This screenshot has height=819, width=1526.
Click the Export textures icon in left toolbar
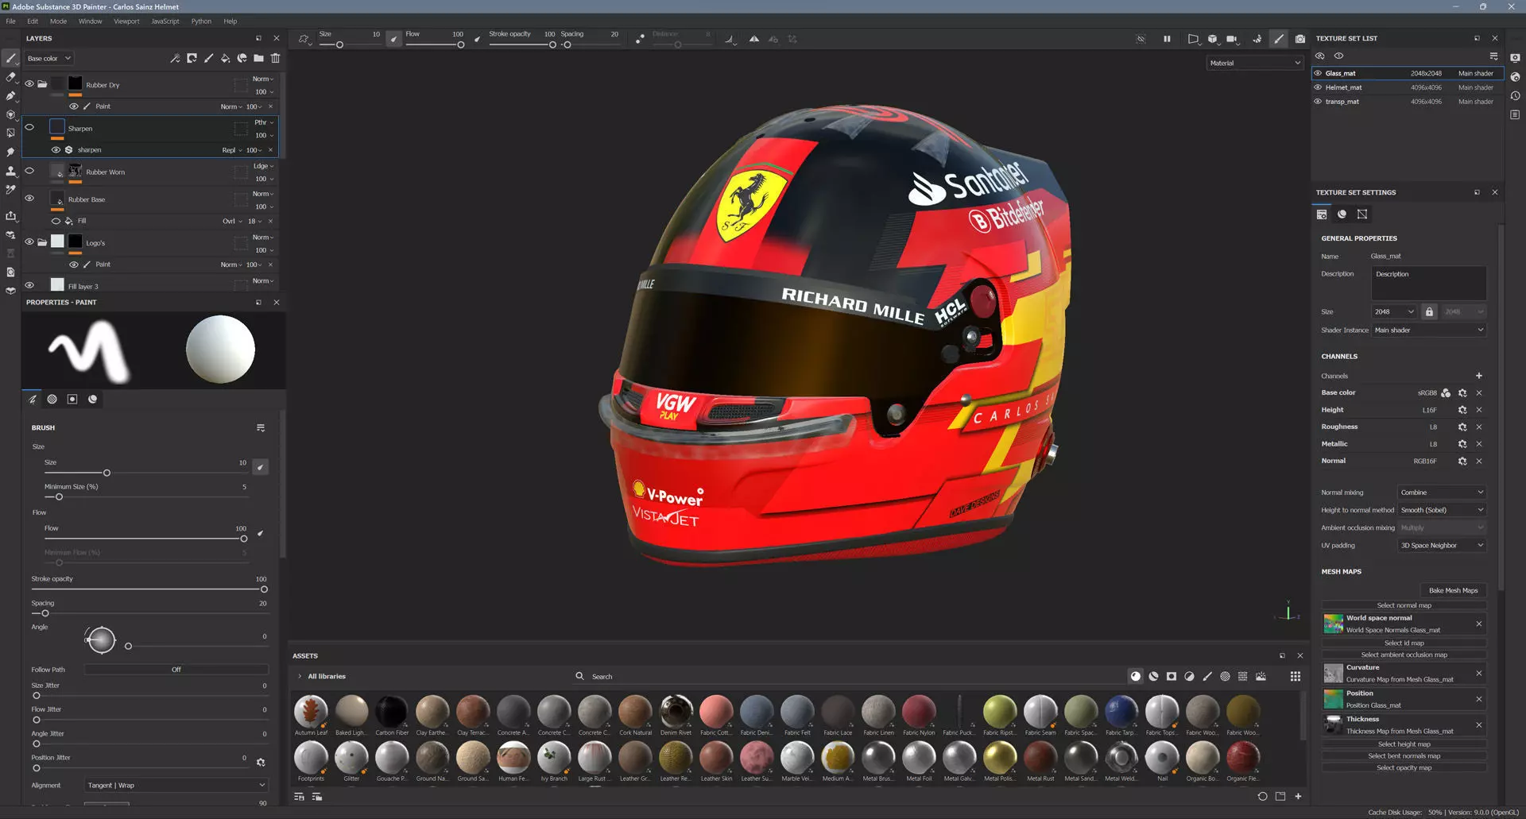coord(10,215)
